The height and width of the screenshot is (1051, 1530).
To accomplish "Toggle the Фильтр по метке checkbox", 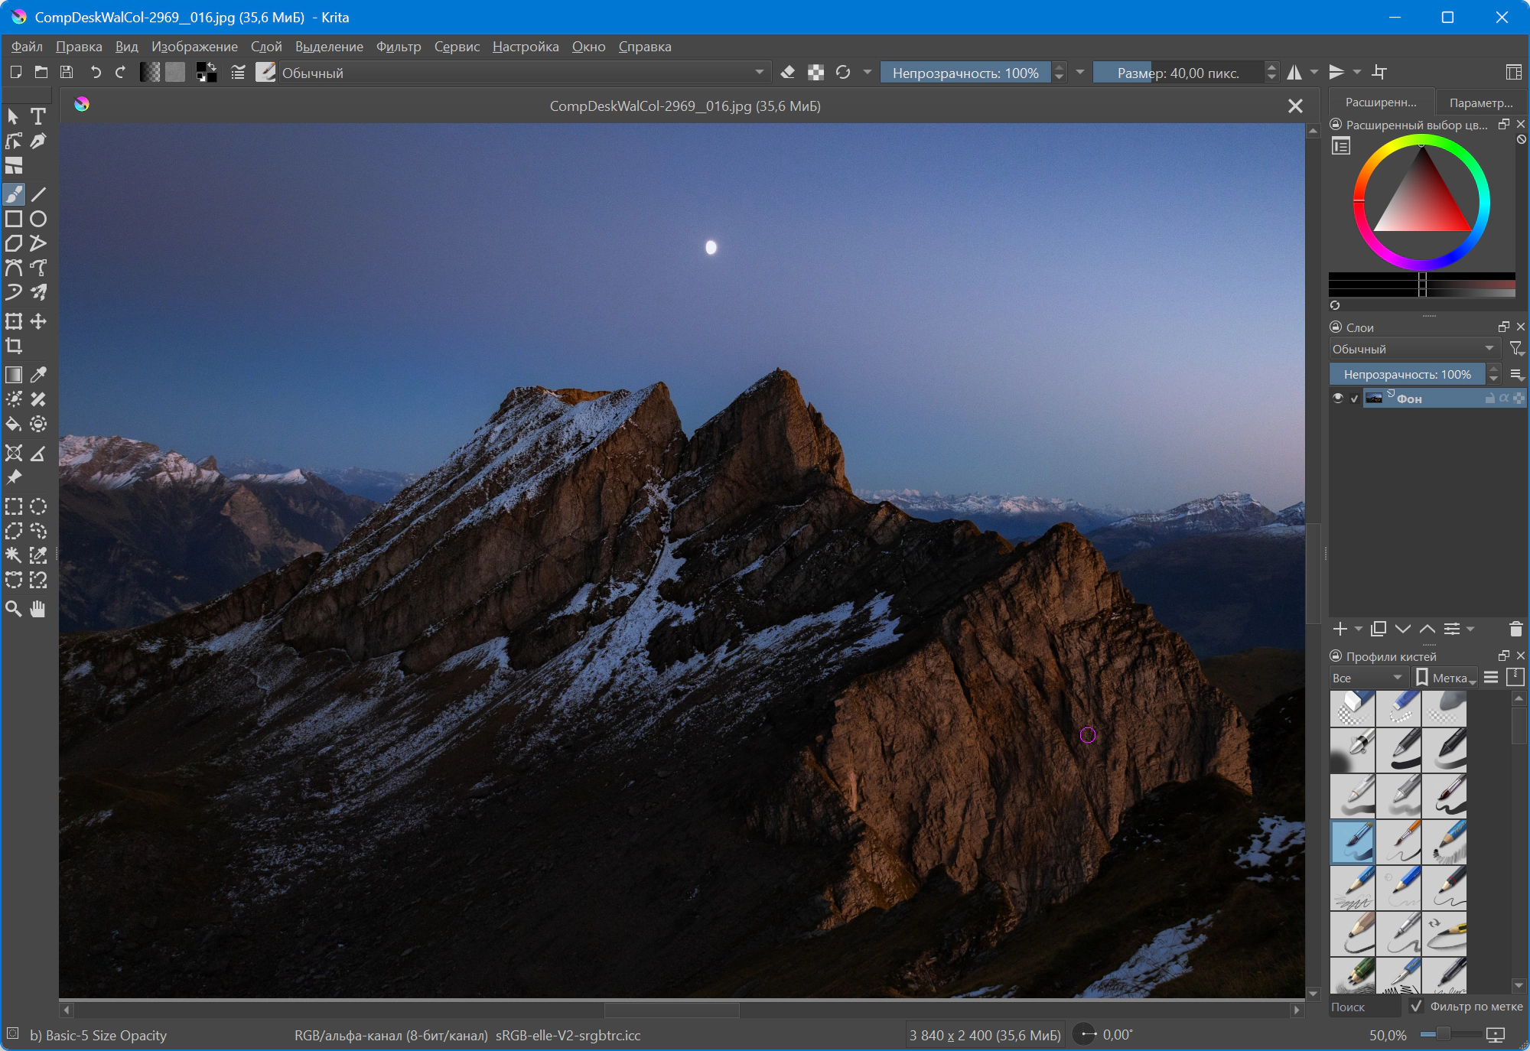I will [1416, 1007].
